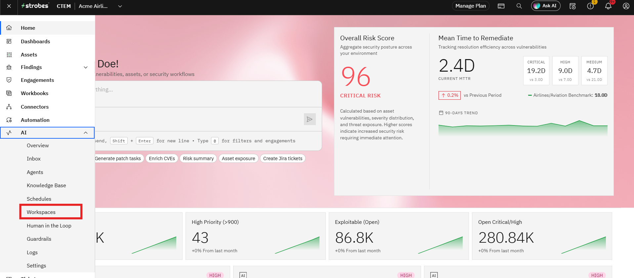Select Risk summary suggestion chip
This screenshot has height=278, width=634.
pyautogui.click(x=198, y=158)
